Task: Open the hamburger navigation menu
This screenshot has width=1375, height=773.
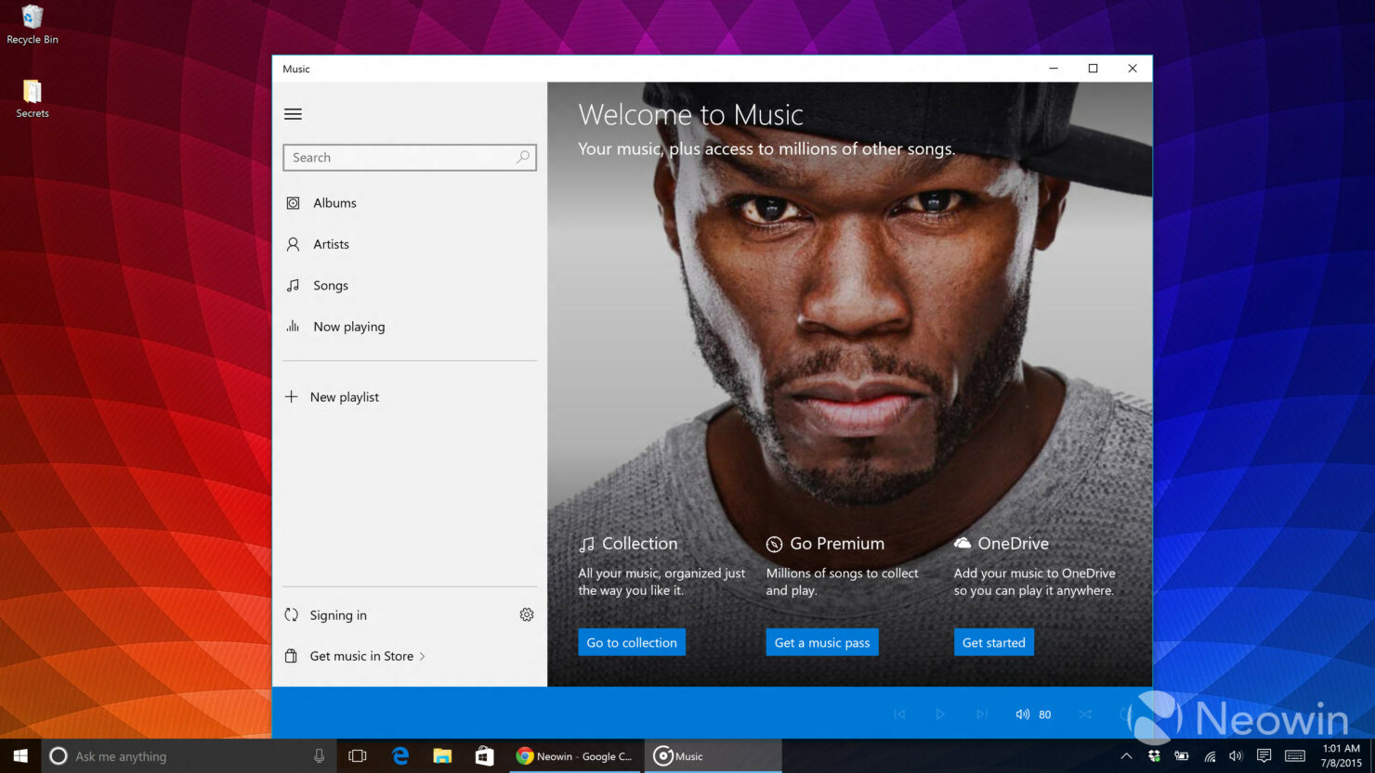Action: (x=293, y=114)
